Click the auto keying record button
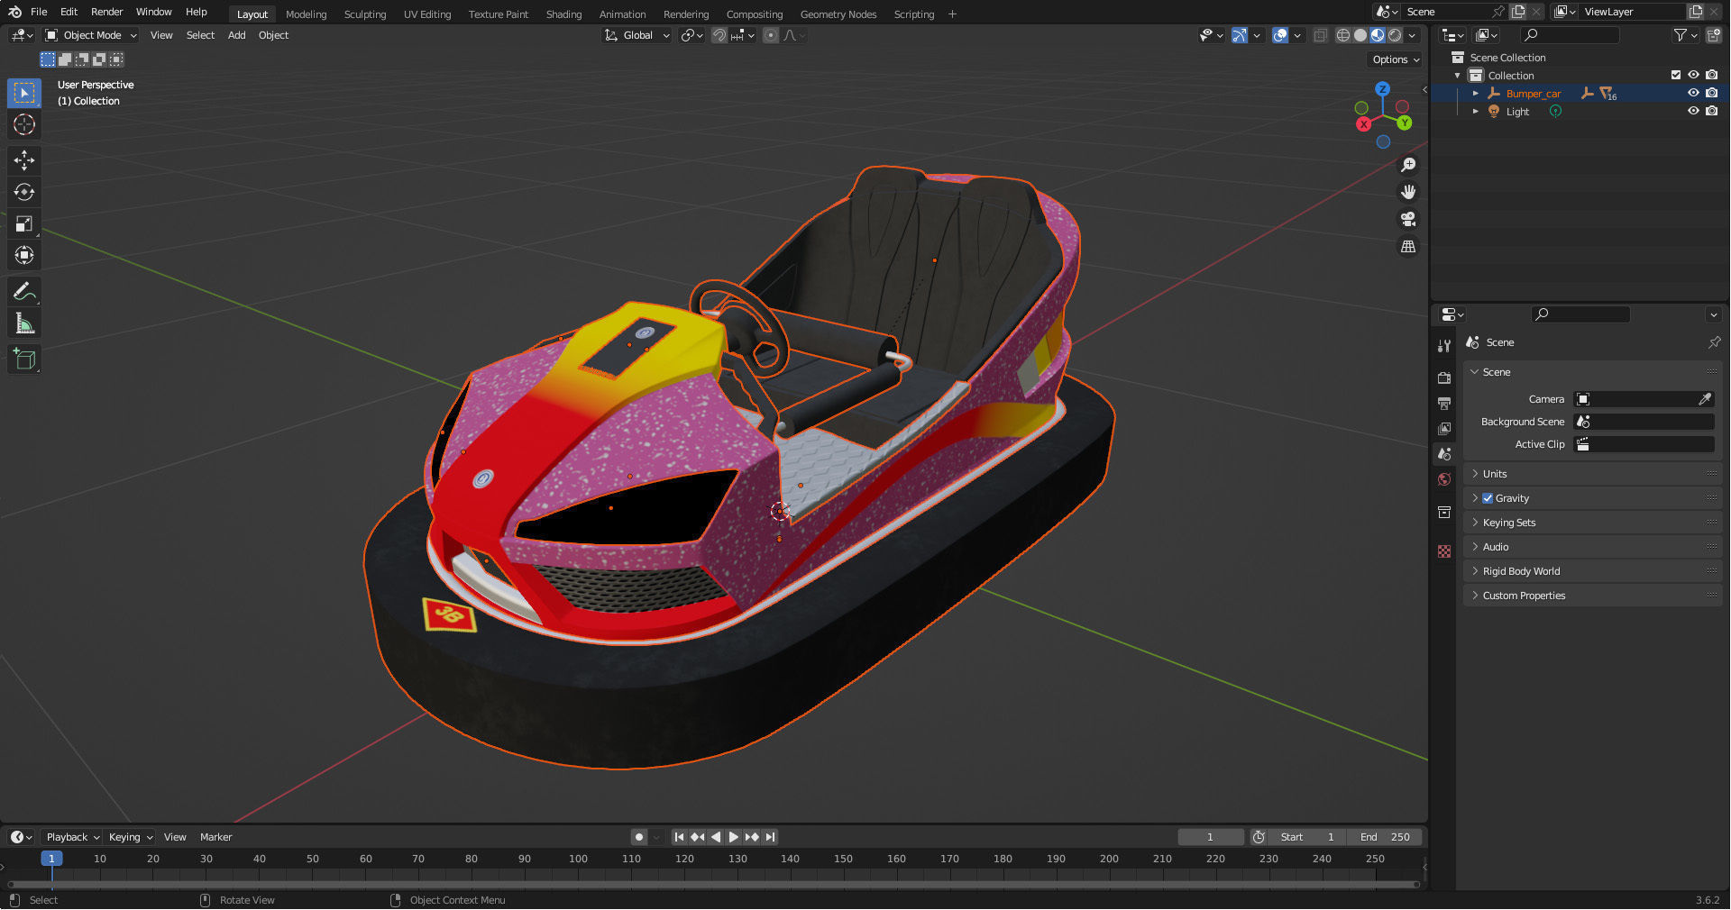The height and width of the screenshot is (910, 1731). pos(639,837)
